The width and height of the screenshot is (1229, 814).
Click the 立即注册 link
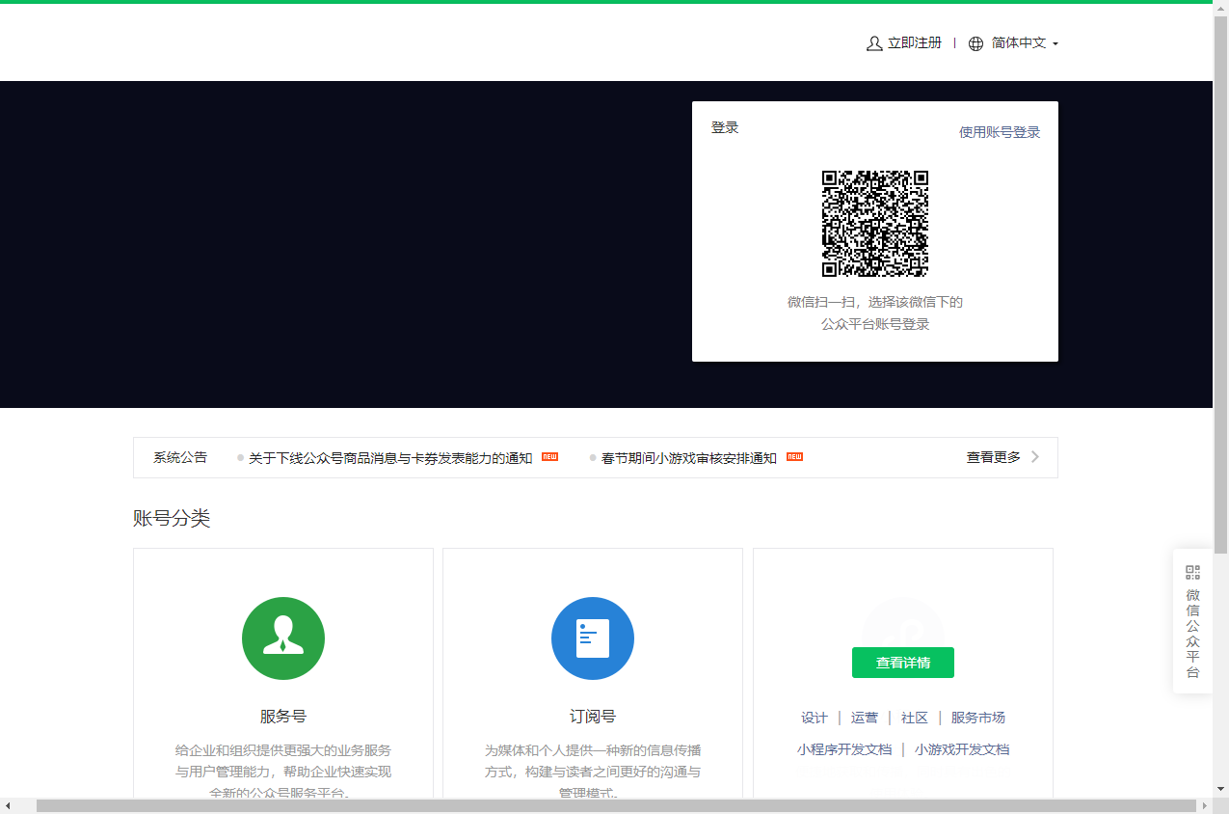pos(914,43)
